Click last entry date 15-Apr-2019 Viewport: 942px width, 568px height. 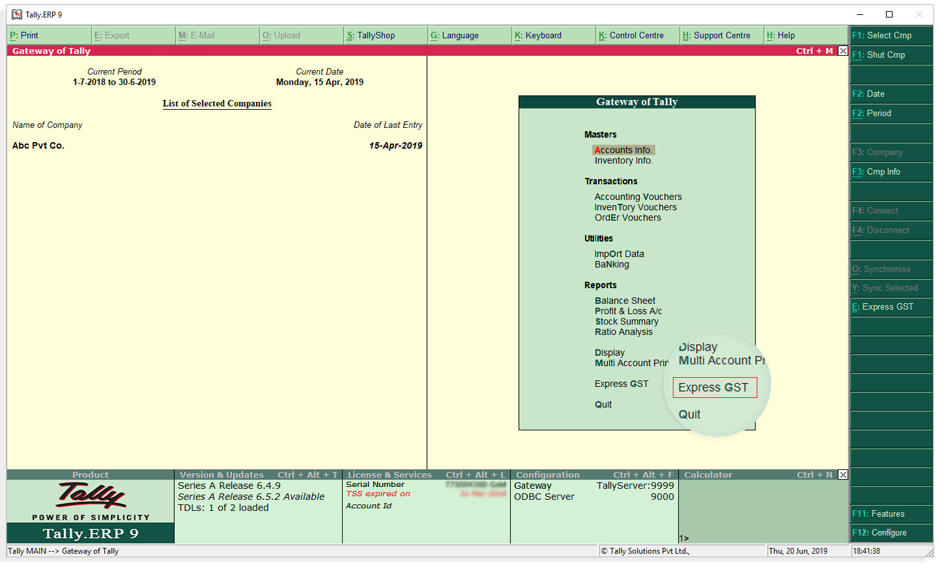[x=396, y=145]
